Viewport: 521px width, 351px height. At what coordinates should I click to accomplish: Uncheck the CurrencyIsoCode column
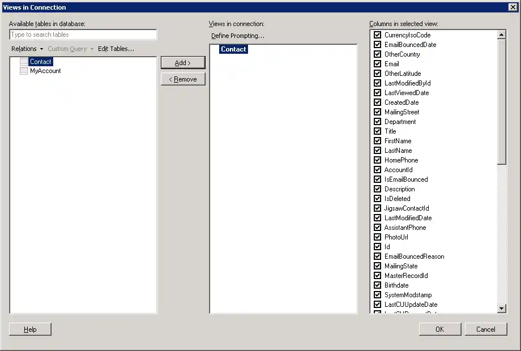coord(377,35)
